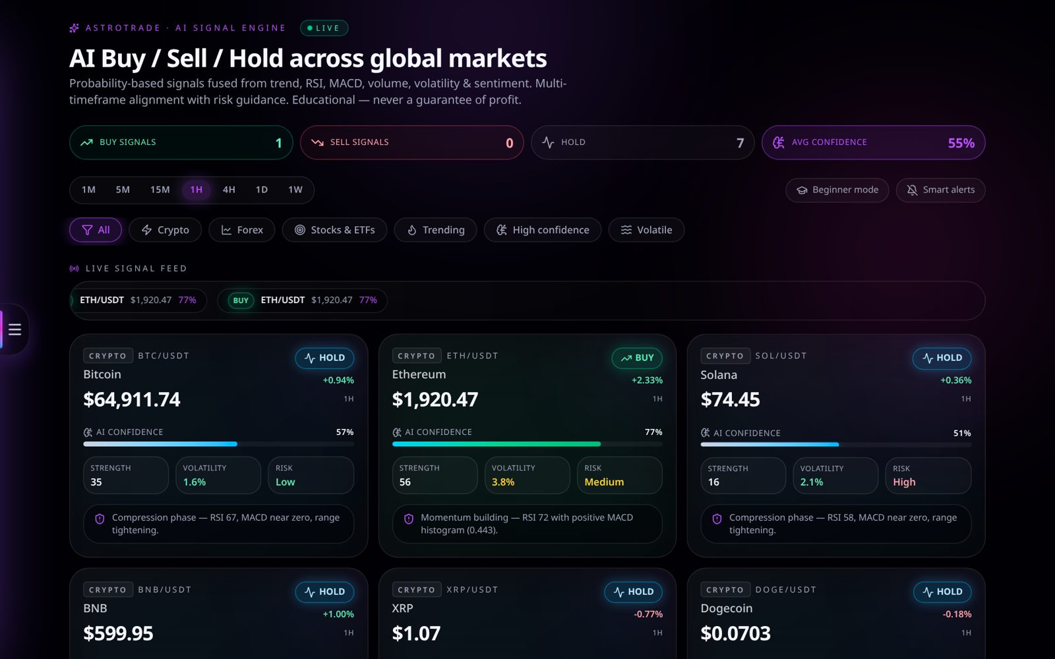Open the Hold summary card
Screen dimensions: 1055x659
pyautogui.click(x=643, y=142)
